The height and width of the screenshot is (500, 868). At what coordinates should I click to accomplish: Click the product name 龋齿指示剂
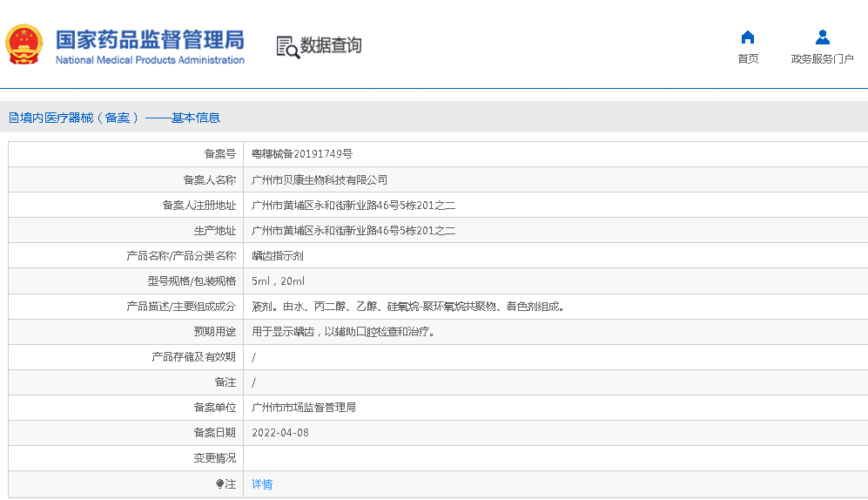277,256
